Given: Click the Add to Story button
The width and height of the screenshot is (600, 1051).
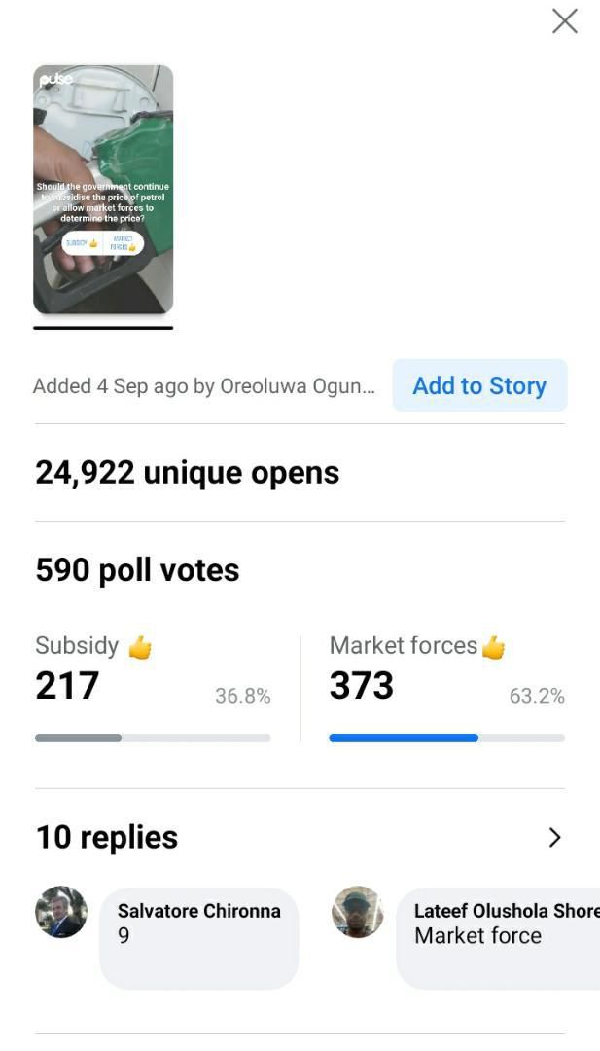Looking at the screenshot, I should point(479,385).
